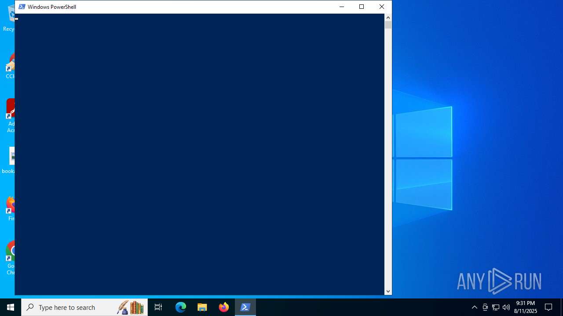Show hidden system tray icons
This screenshot has height=316, width=563.
(x=475, y=307)
